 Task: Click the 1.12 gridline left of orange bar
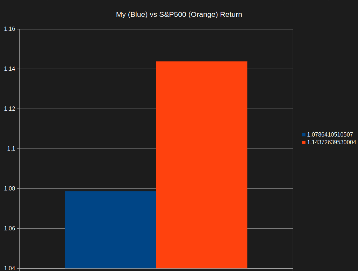87,109
